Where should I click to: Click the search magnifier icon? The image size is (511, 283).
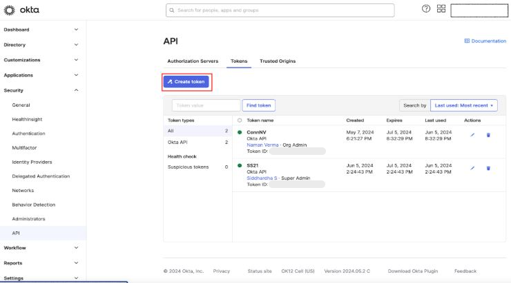[x=172, y=10]
